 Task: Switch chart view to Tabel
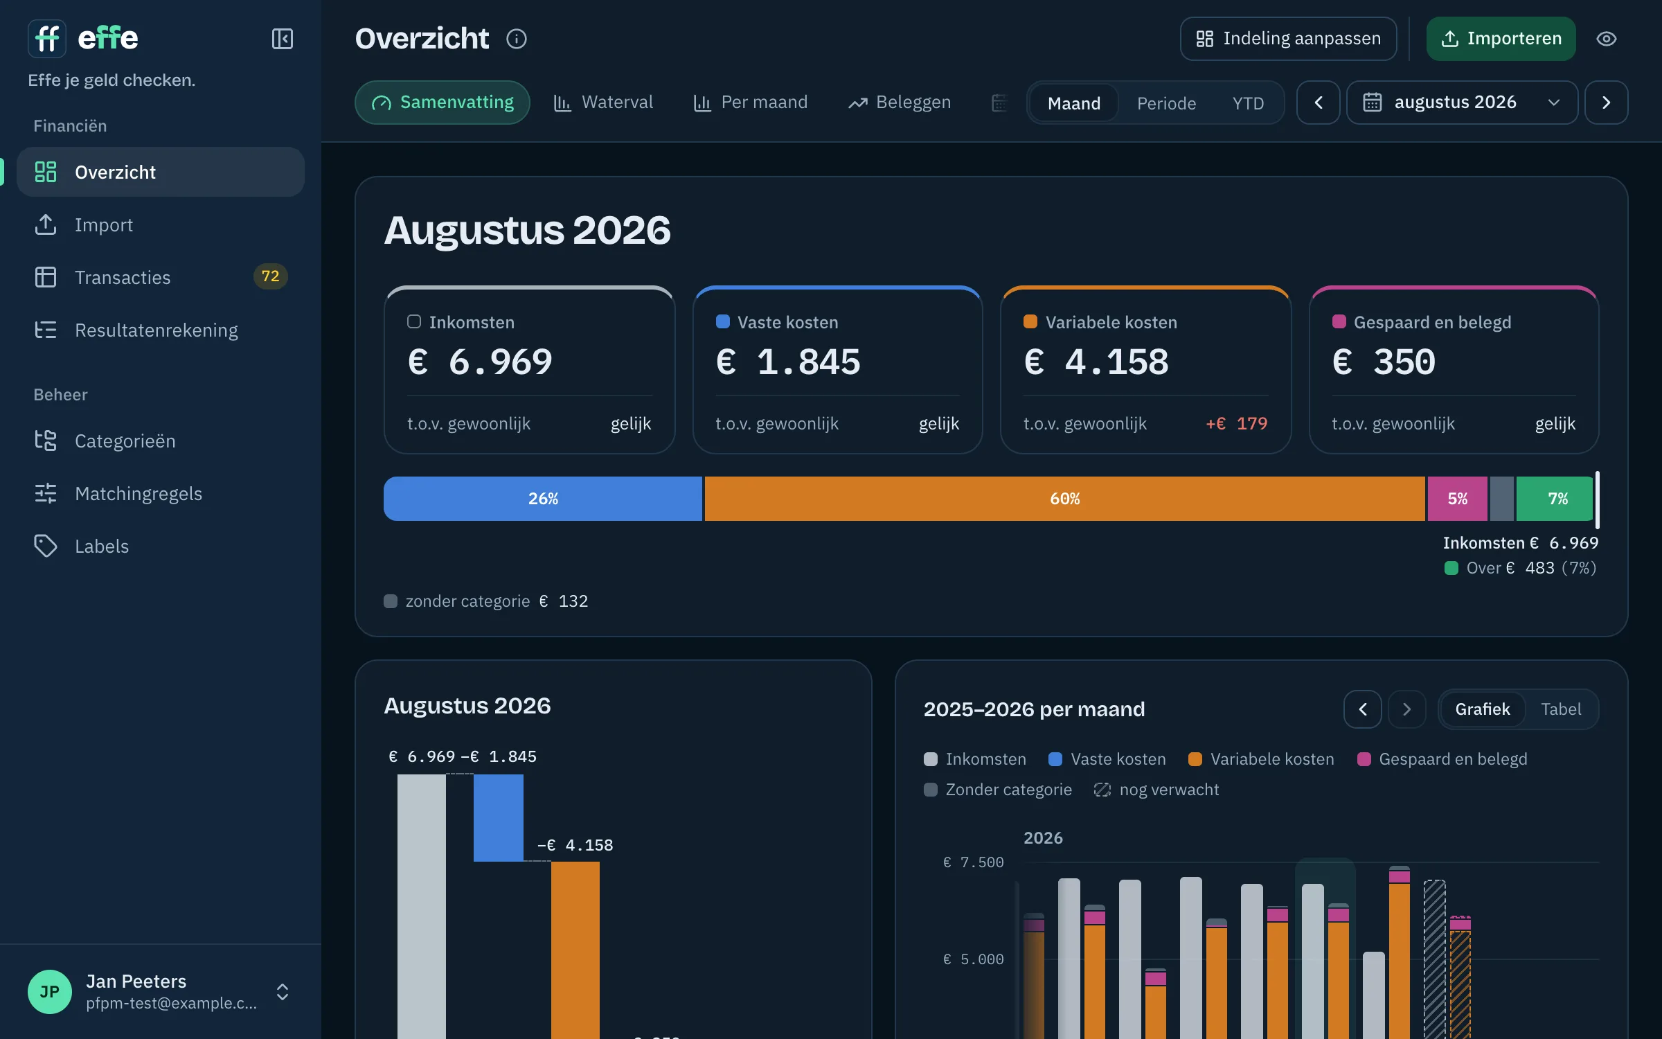[x=1561, y=709]
